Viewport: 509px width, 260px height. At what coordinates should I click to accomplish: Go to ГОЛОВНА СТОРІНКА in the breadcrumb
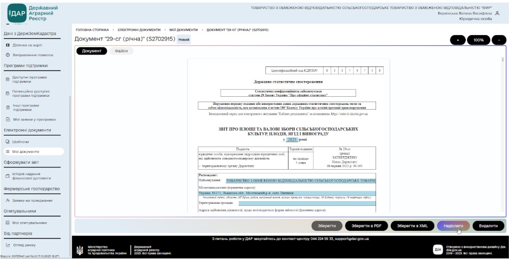point(92,30)
